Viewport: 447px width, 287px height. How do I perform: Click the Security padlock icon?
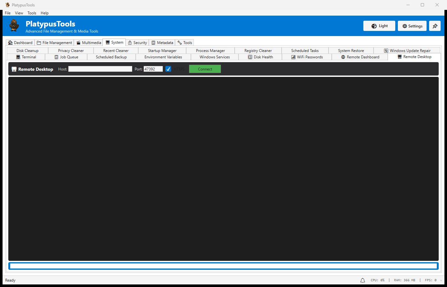tap(130, 42)
